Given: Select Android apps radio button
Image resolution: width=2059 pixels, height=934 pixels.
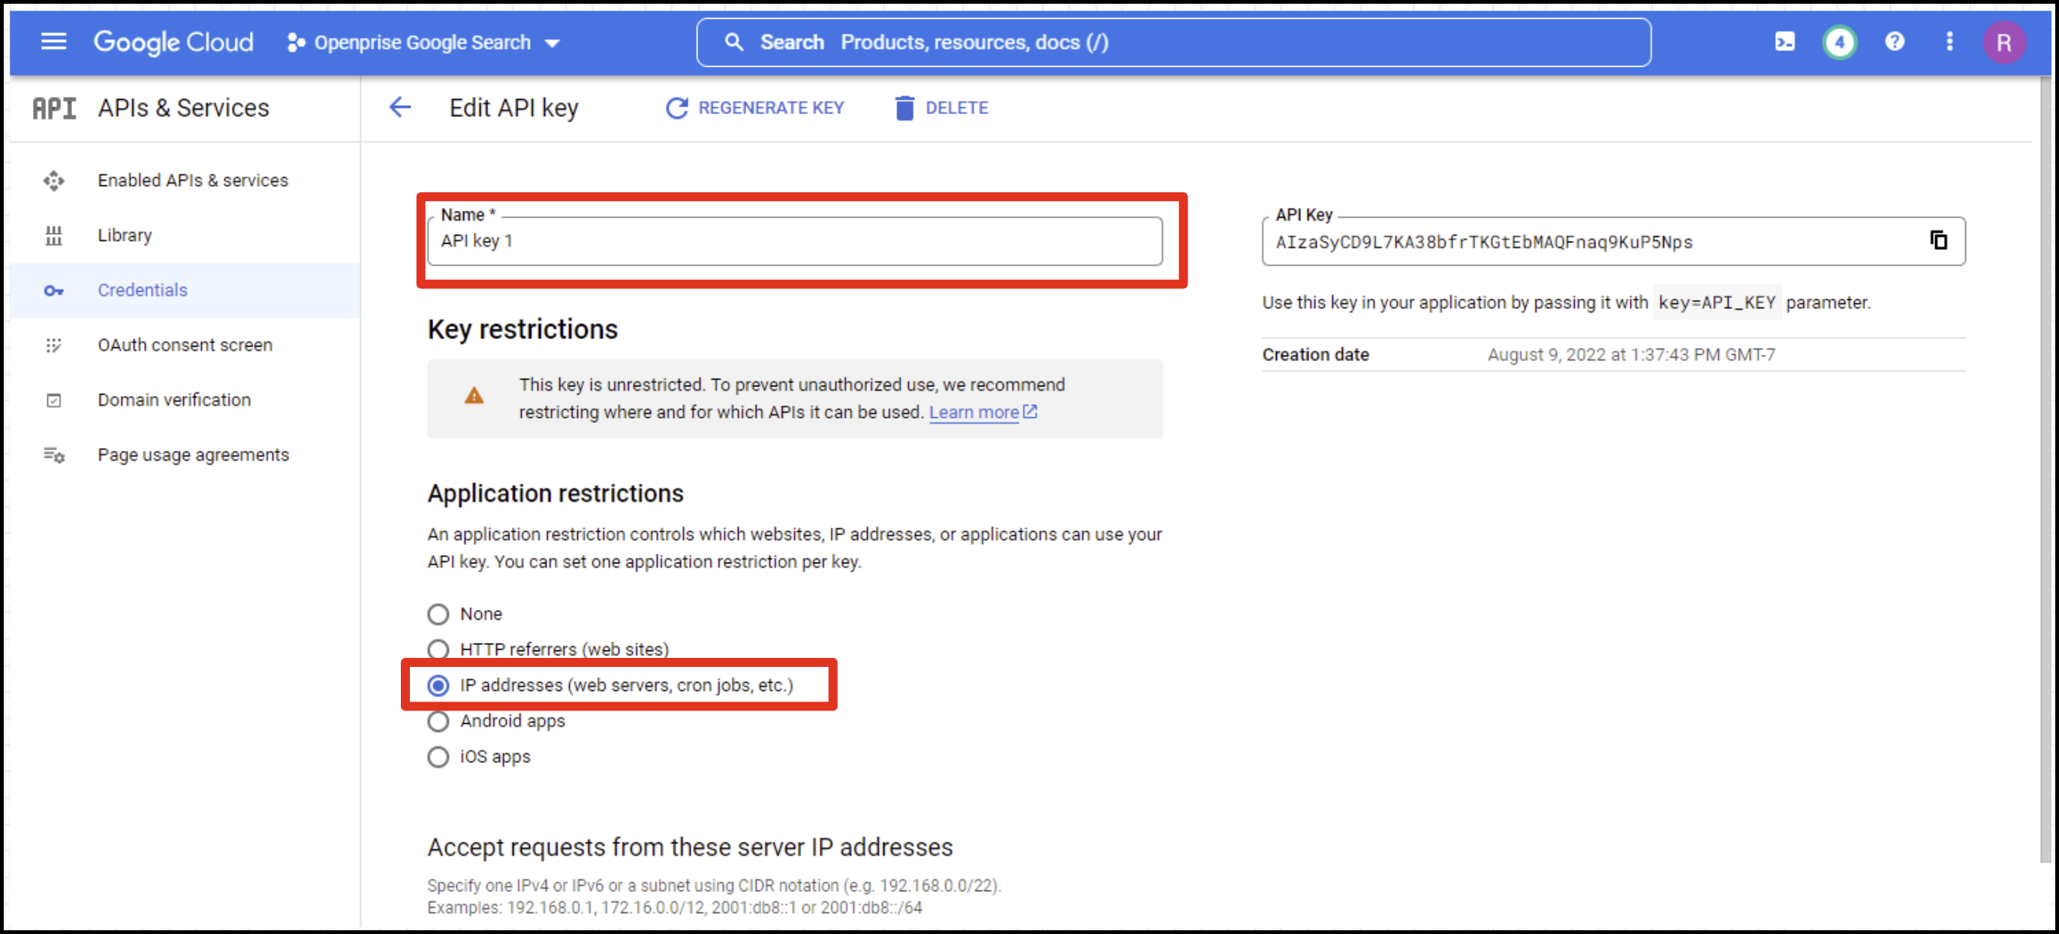Looking at the screenshot, I should (x=438, y=722).
